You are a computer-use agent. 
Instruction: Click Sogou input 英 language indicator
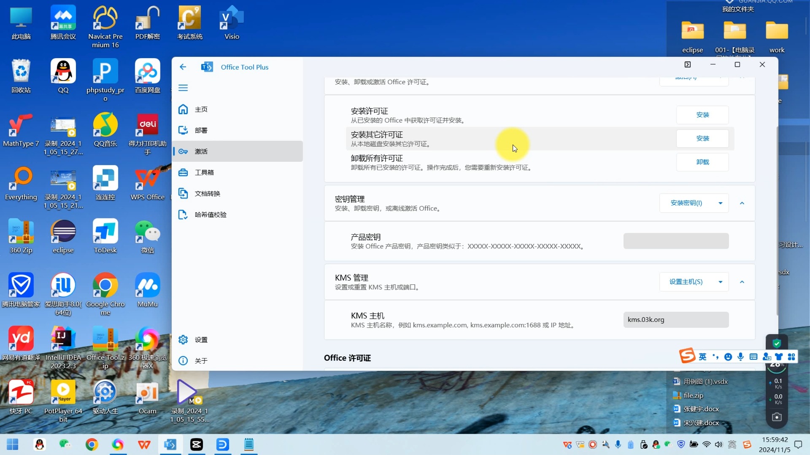pos(702,357)
